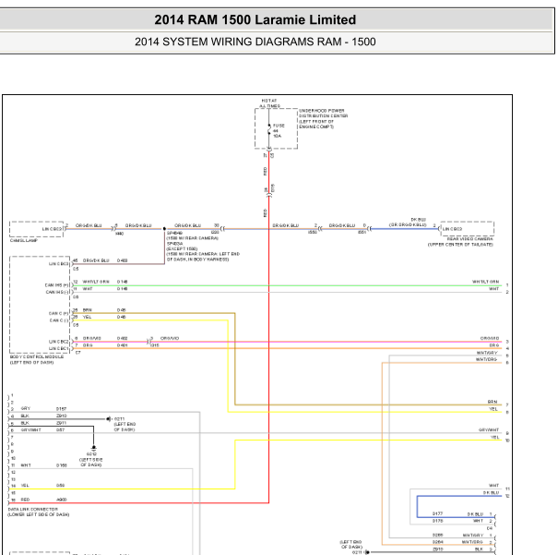Click the "GRY/WHT" wire label at connector pin 6
The width and height of the screenshot is (558, 555).
pyautogui.click(x=31, y=430)
